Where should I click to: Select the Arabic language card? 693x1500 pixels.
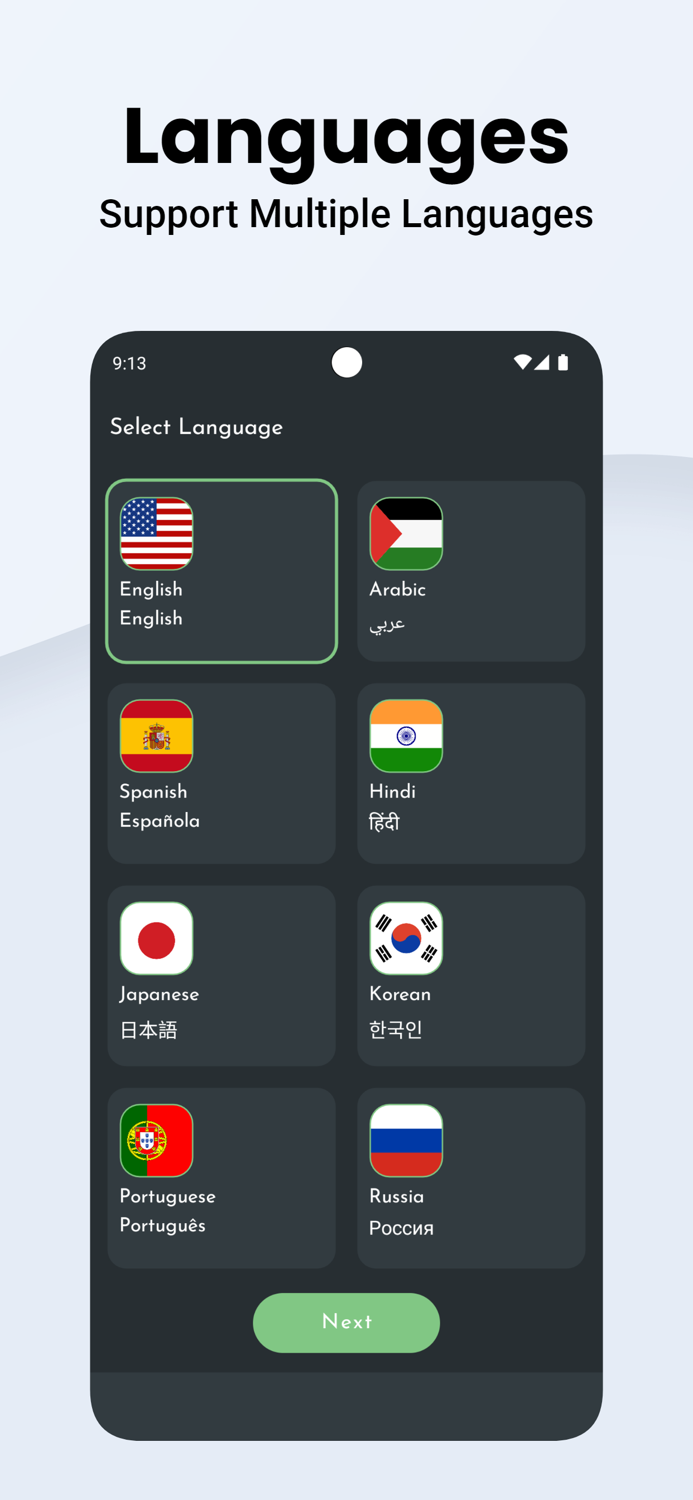[x=471, y=571]
